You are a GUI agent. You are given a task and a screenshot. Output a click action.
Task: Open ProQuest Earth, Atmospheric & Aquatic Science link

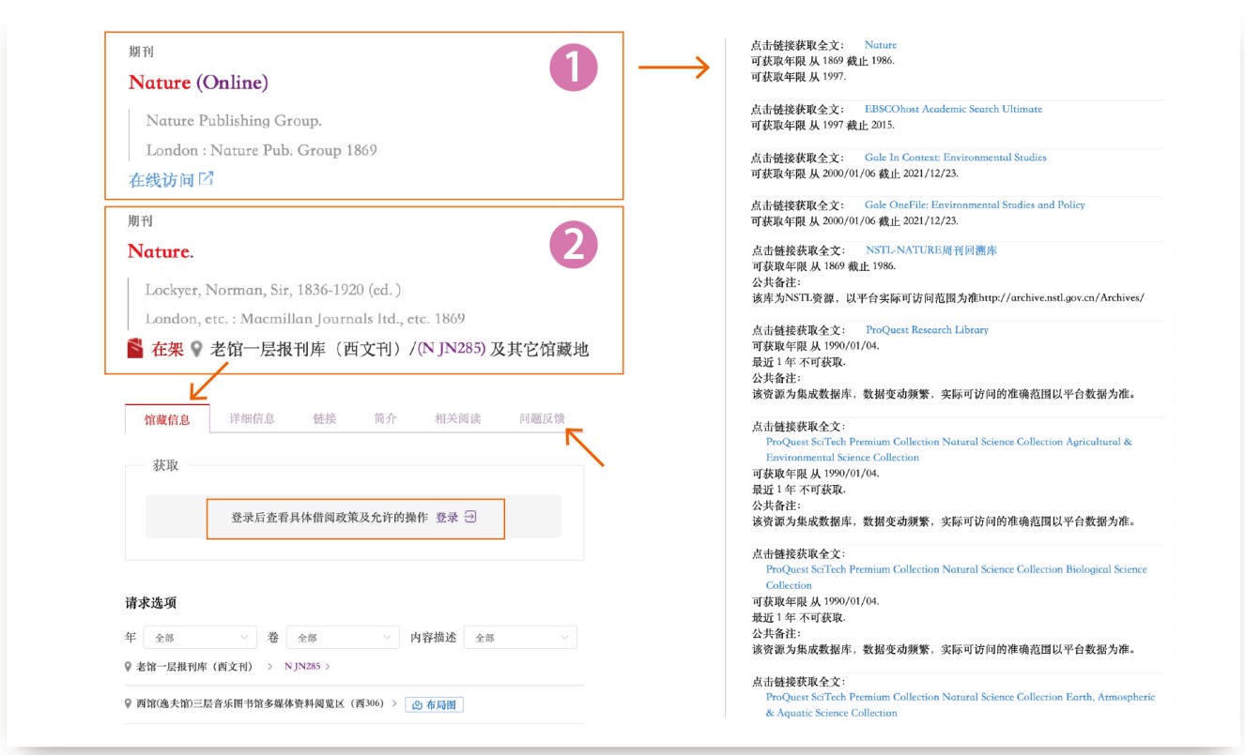[x=961, y=704]
